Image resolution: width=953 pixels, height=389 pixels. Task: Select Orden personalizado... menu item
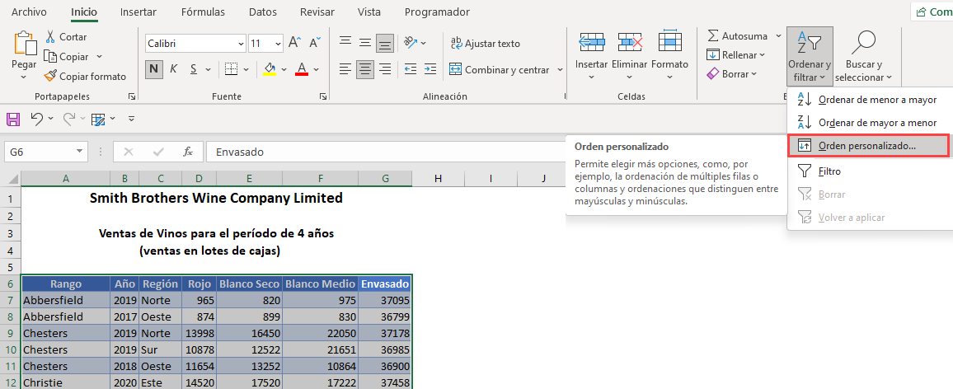pyautogui.click(x=869, y=146)
